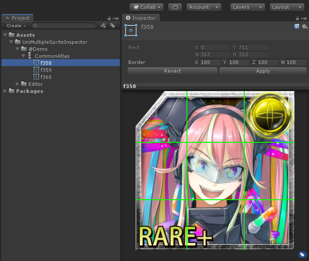Select the @Demo folder
Image resolution: width=309 pixels, height=261 pixels.
(x=60, y=49)
